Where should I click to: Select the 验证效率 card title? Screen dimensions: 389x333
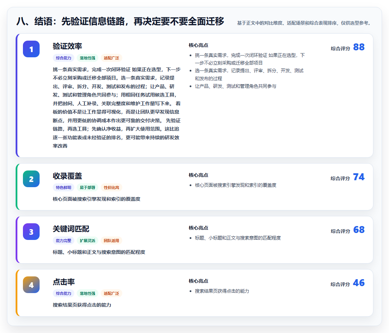pyautogui.click(x=67, y=46)
